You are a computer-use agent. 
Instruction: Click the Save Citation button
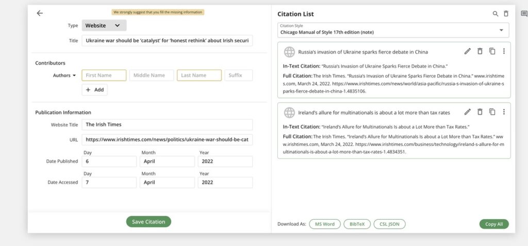click(148, 222)
